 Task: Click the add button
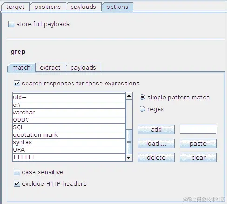click(x=156, y=129)
